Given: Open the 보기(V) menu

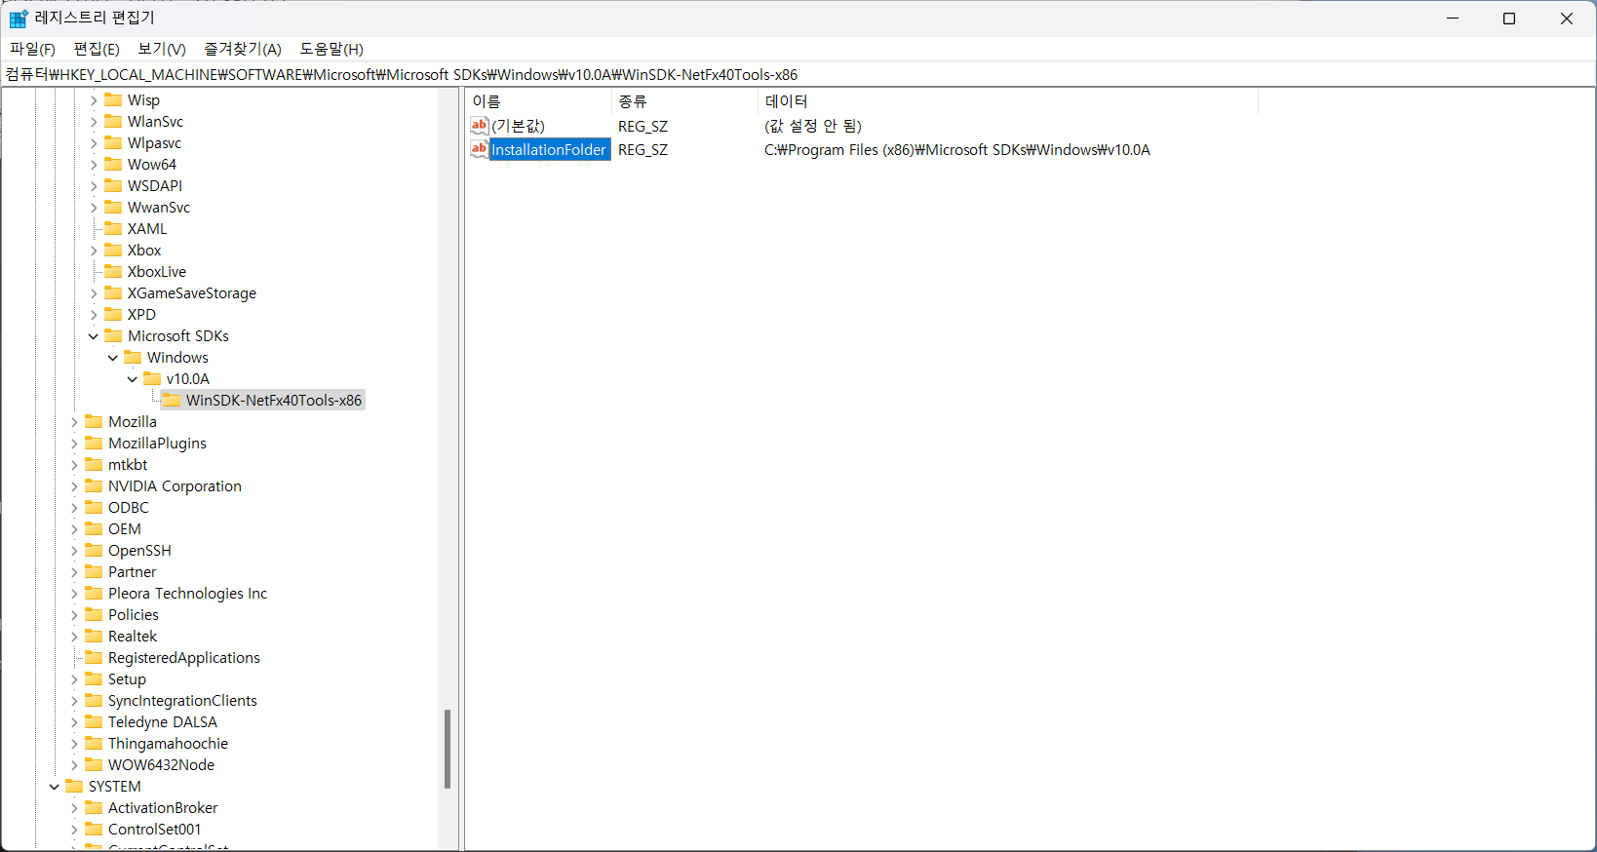Looking at the screenshot, I should [x=162, y=49].
